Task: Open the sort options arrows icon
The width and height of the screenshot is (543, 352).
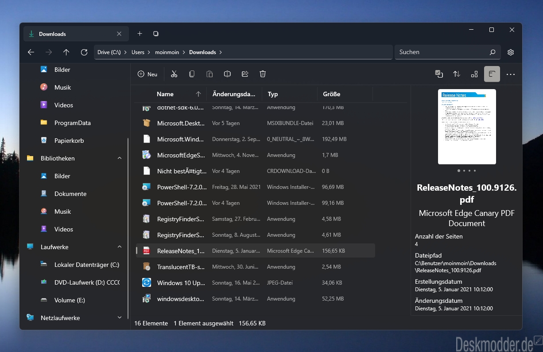Action: click(457, 74)
